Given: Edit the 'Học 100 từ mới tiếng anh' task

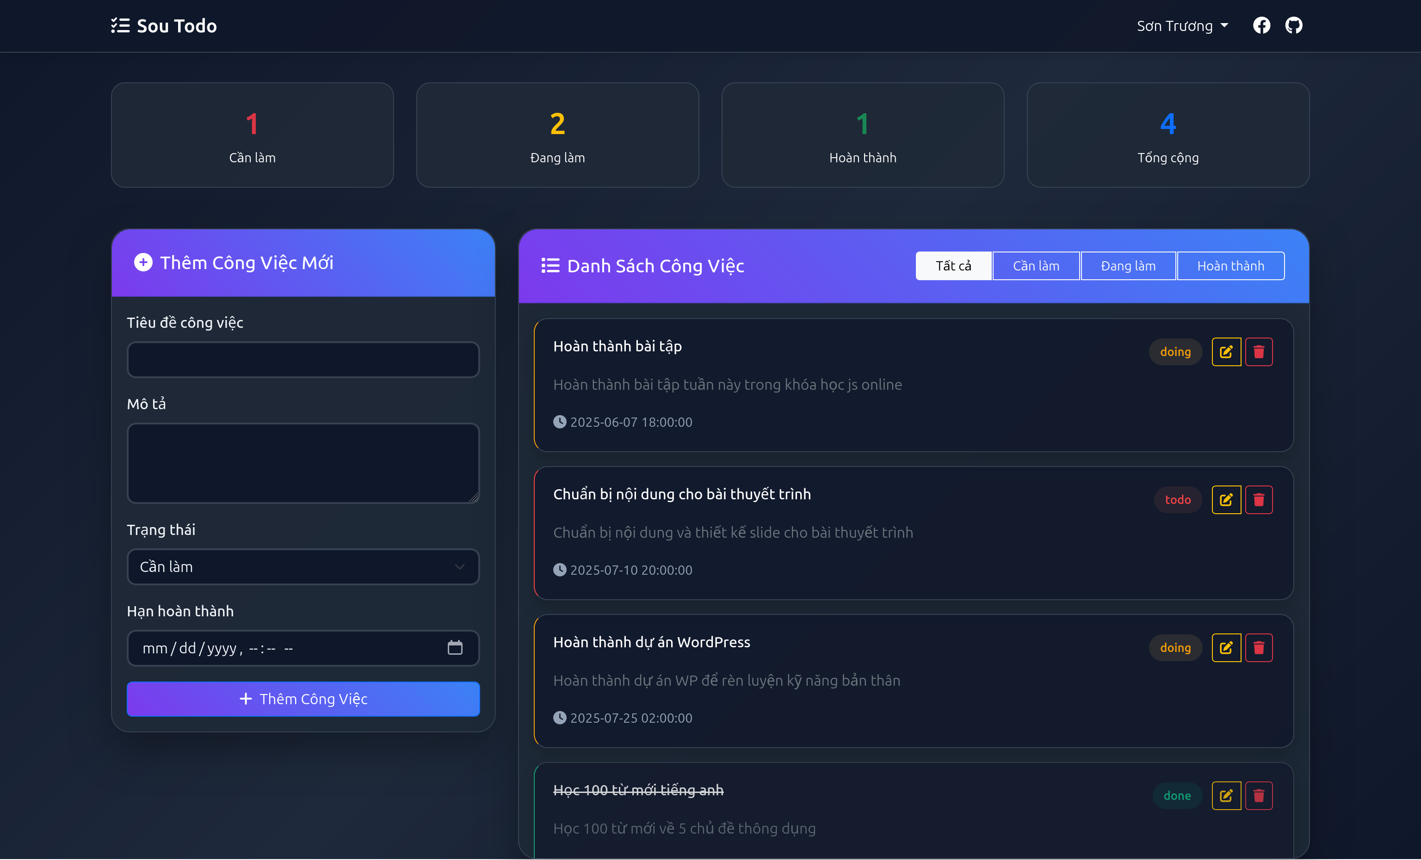Looking at the screenshot, I should coord(1226,795).
